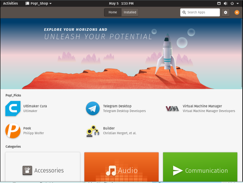Viewport: 243px width, 183px height.
Task: Click the Communication arrow icon
Action: pos(178,170)
